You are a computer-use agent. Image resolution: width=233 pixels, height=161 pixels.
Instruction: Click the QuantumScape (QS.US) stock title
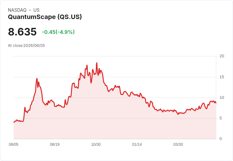(x=45, y=17)
